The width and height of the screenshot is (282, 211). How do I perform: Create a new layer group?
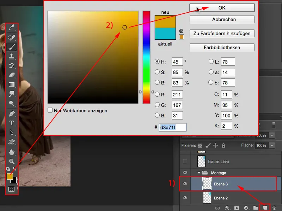256,208
